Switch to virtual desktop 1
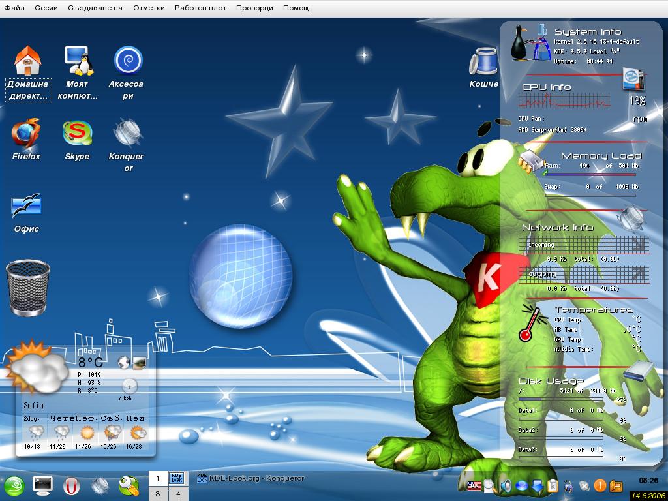This screenshot has height=501, width=668. click(158, 478)
